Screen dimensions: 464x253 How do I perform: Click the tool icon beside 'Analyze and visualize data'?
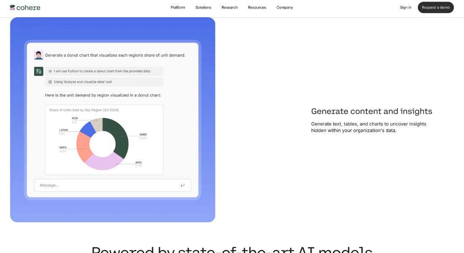(50, 82)
